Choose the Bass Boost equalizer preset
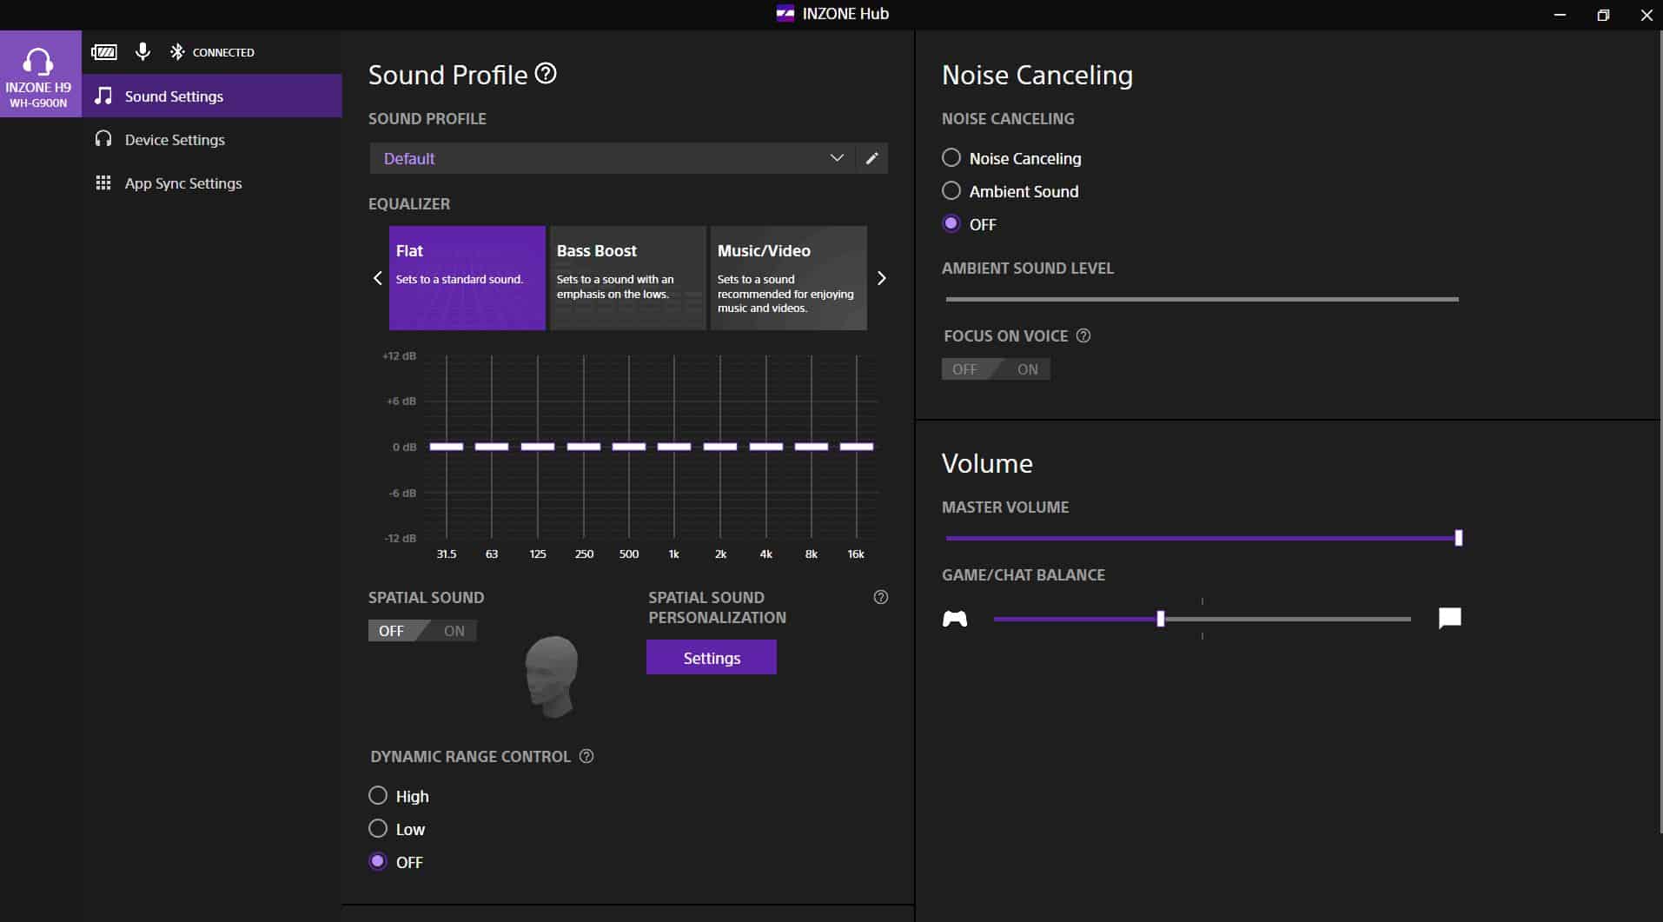The width and height of the screenshot is (1663, 922). coord(627,278)
